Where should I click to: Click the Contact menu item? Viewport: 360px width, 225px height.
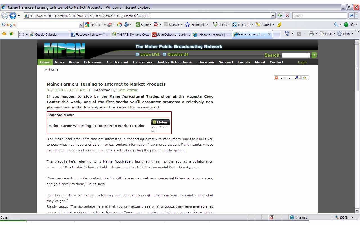pyautogui.click(x=276, y=62)
